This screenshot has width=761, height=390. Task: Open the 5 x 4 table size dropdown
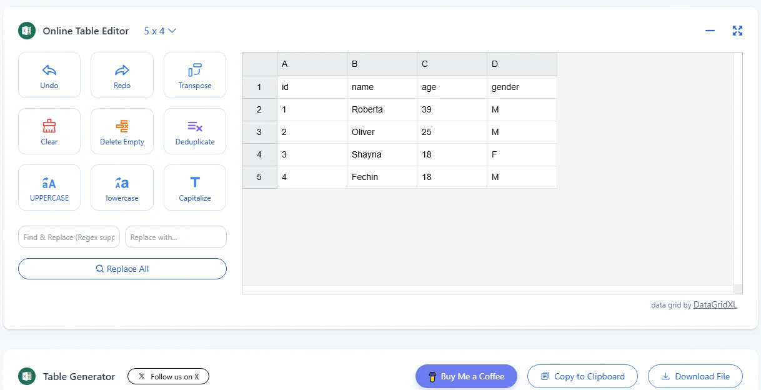coord(159,31)
